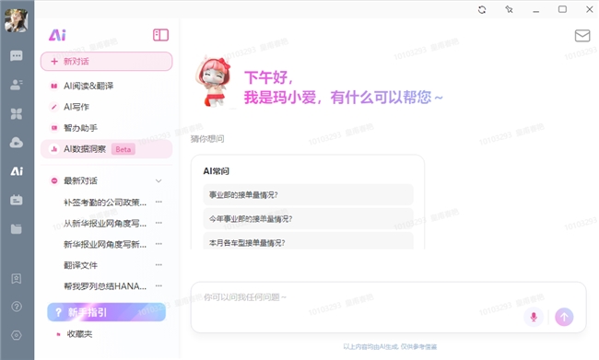
Task: Open the mail envelope icon
Action: (x=582, y=36)
